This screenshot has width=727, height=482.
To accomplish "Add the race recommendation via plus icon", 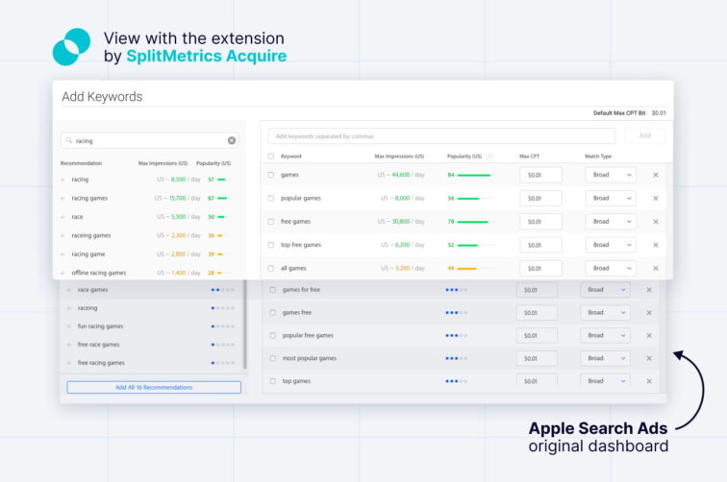I will (63, 217).
